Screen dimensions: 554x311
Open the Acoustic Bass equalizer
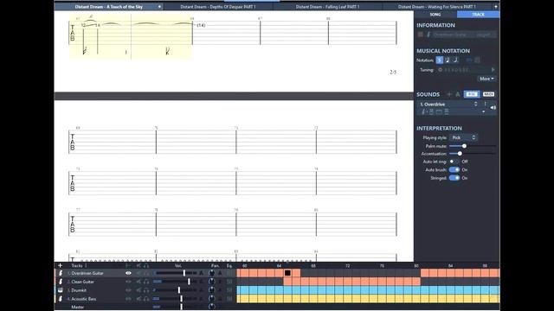[229, 299]
